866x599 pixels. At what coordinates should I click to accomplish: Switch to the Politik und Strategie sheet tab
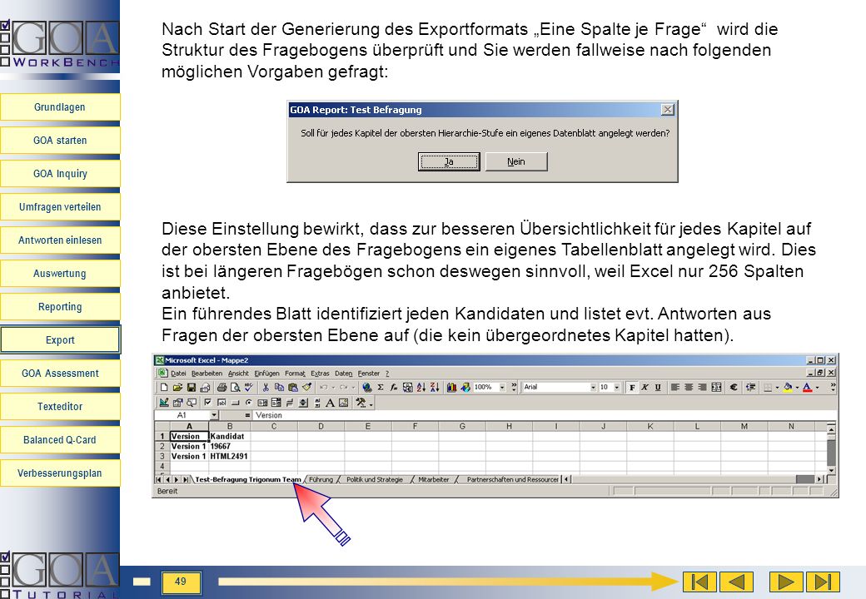[x=375, y=480]
